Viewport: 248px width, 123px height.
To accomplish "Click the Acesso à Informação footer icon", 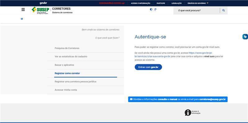I will (x=193, y=113).
